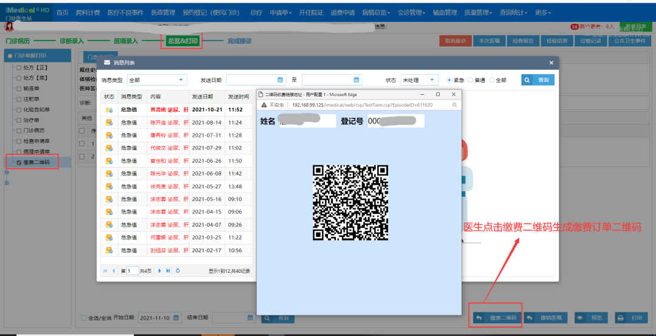
Task: Check the 处方【正】 checkbox
Action: click(19, 67)
